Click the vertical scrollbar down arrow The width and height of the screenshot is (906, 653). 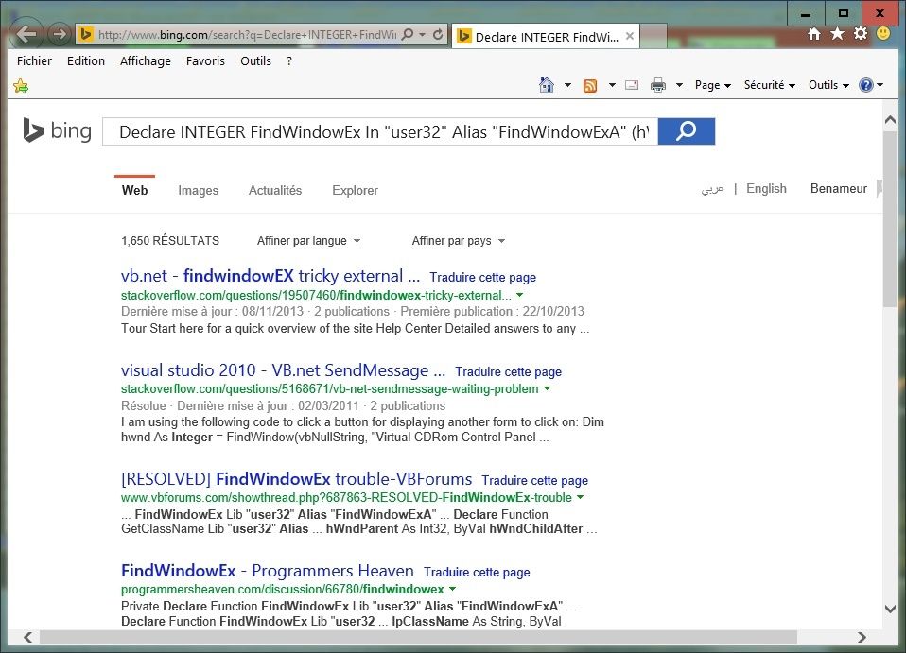click(890, 609)
